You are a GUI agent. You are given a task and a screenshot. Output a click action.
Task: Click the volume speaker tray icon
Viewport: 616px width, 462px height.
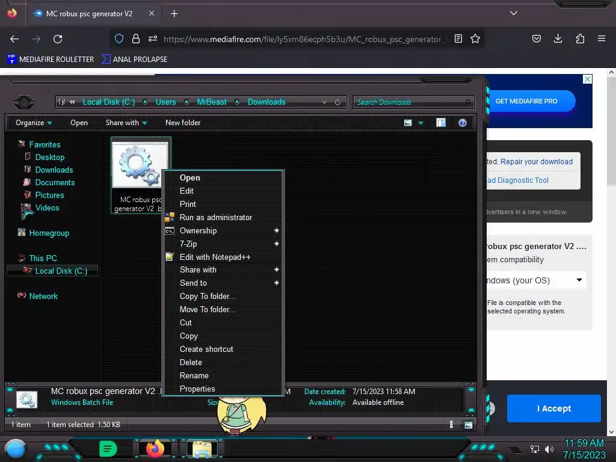click(549, 449)
